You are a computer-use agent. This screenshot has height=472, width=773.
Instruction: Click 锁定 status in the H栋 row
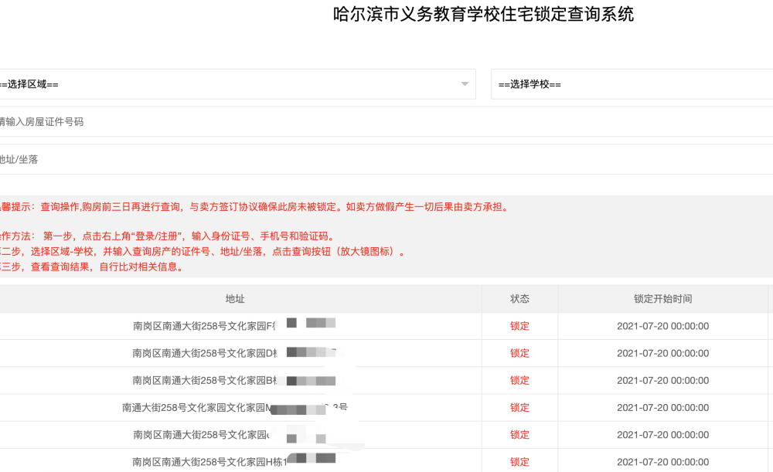519,462
